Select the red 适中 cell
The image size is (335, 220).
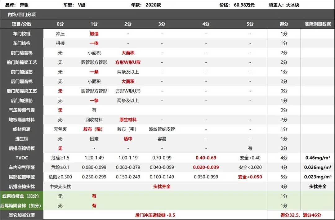[128, 139]
